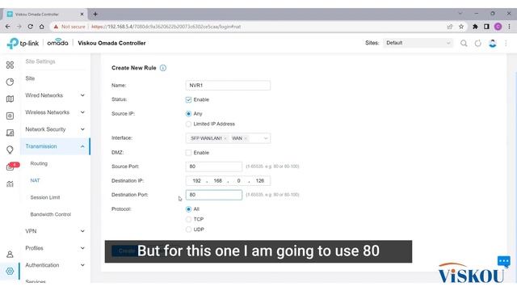Viewport: 517px width, 291px height.
Task: Open the Dashboard grid icon in sidebar
Action: [x=10, y=65]
